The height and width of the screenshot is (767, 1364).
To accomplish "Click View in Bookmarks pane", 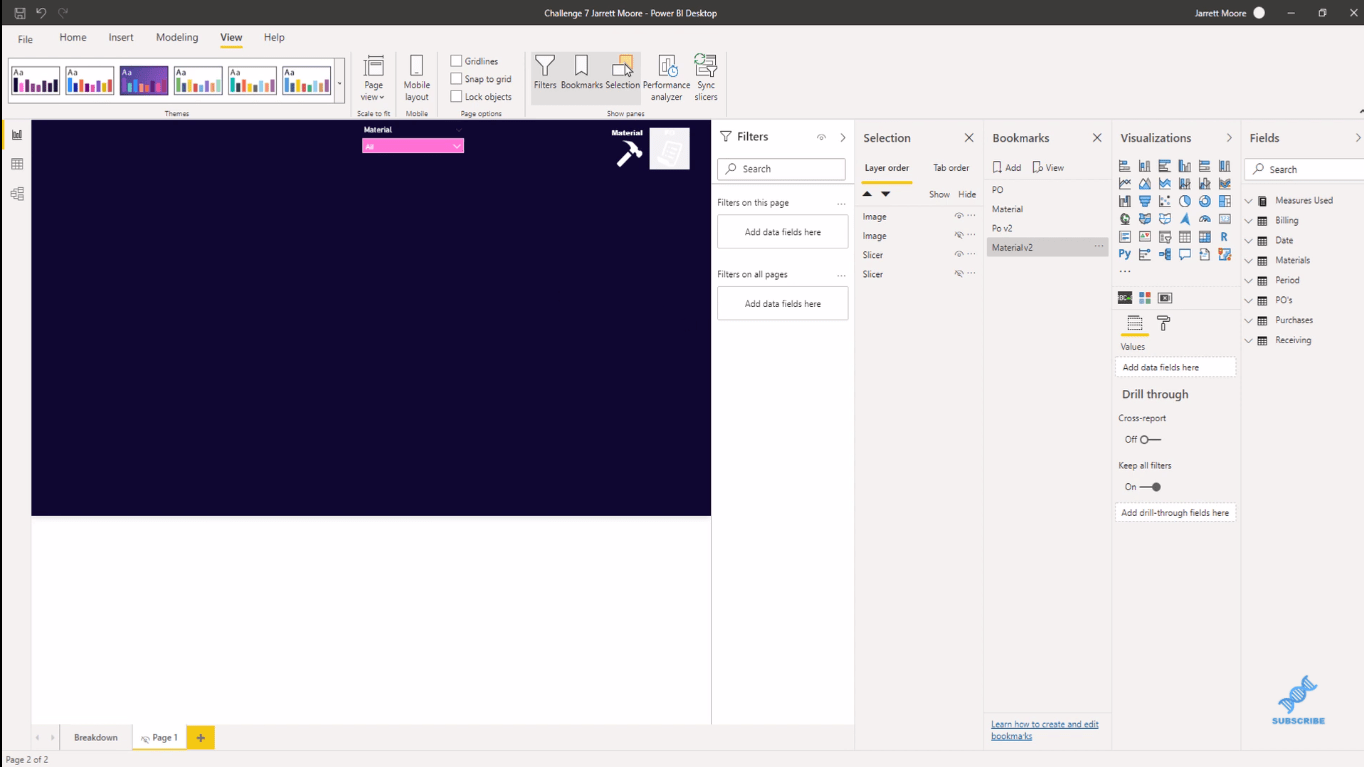I will pyautogui.click(x=1048, y=168).
